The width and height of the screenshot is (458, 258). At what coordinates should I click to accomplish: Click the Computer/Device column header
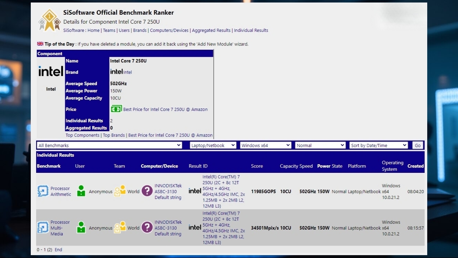click(159, 166)
